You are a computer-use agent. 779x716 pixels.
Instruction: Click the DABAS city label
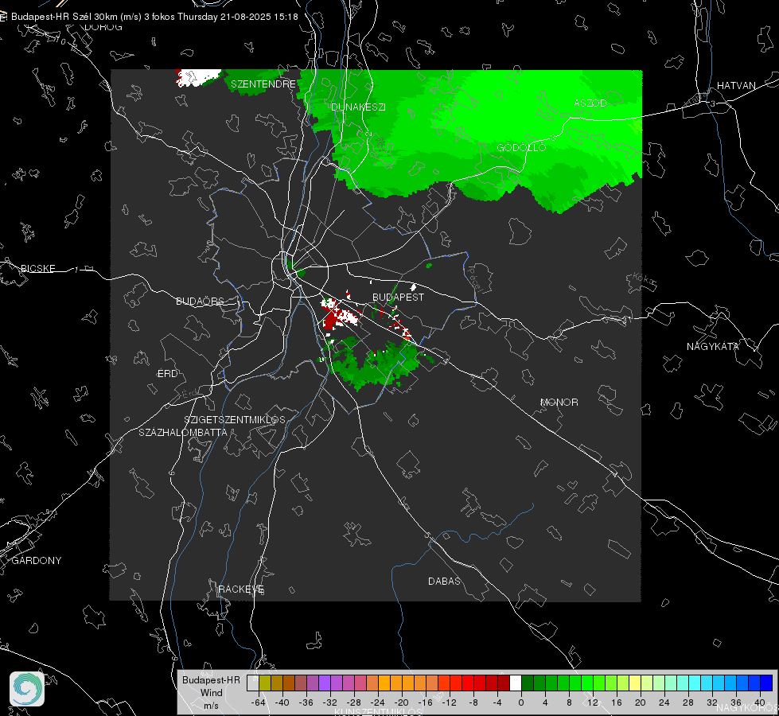[444, 581]
